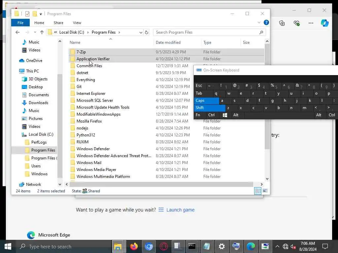
Task: Select Users folder in navigation tree
Action: (36, 166)
